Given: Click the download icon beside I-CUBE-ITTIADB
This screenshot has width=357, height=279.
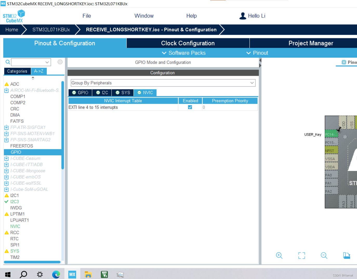Looking at the screenshot, I should (x=6, y=165).
